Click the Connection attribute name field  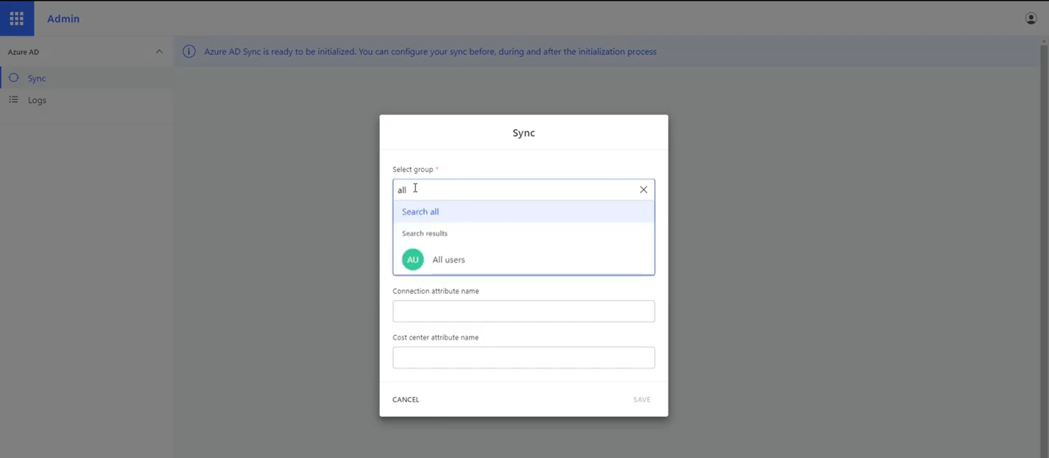pos(524,311)
